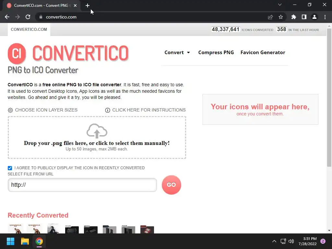Click the drop zone to select png files
Viewport: 332px width, 249px height.
[x=97, y=137]
